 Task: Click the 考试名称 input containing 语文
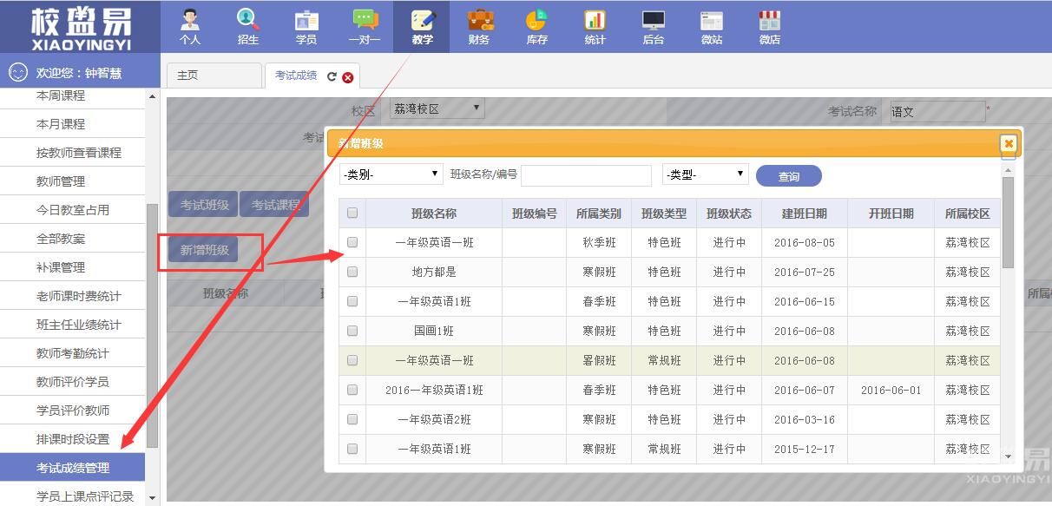click(937, 111)
